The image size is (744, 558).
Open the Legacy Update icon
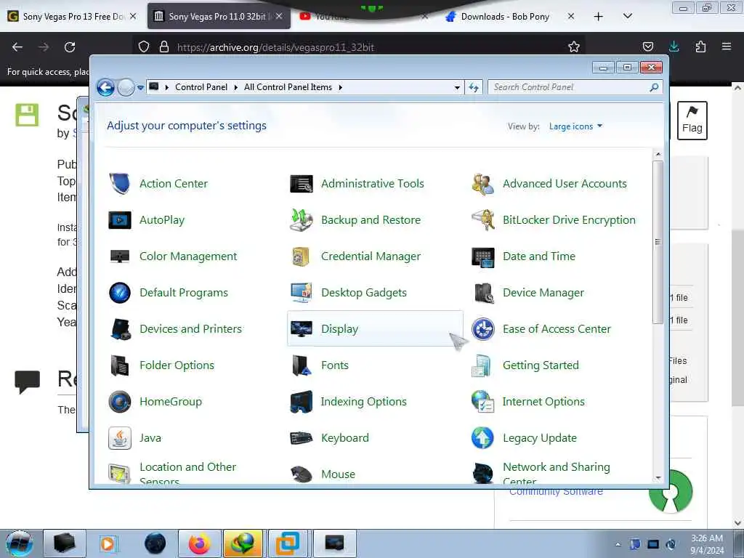coord(483,438)
